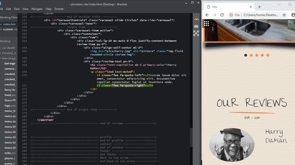Viewport: 295px width, 165px height.
Task: Open index.html in Working Files
Action: pyautogui.click(x=9, y=24)
